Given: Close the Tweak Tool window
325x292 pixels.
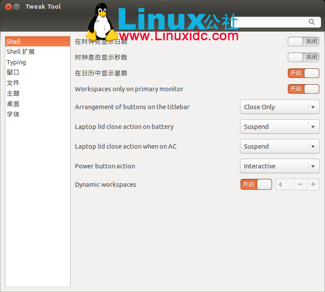Looking at the screenshot, I should coord(8,7).
